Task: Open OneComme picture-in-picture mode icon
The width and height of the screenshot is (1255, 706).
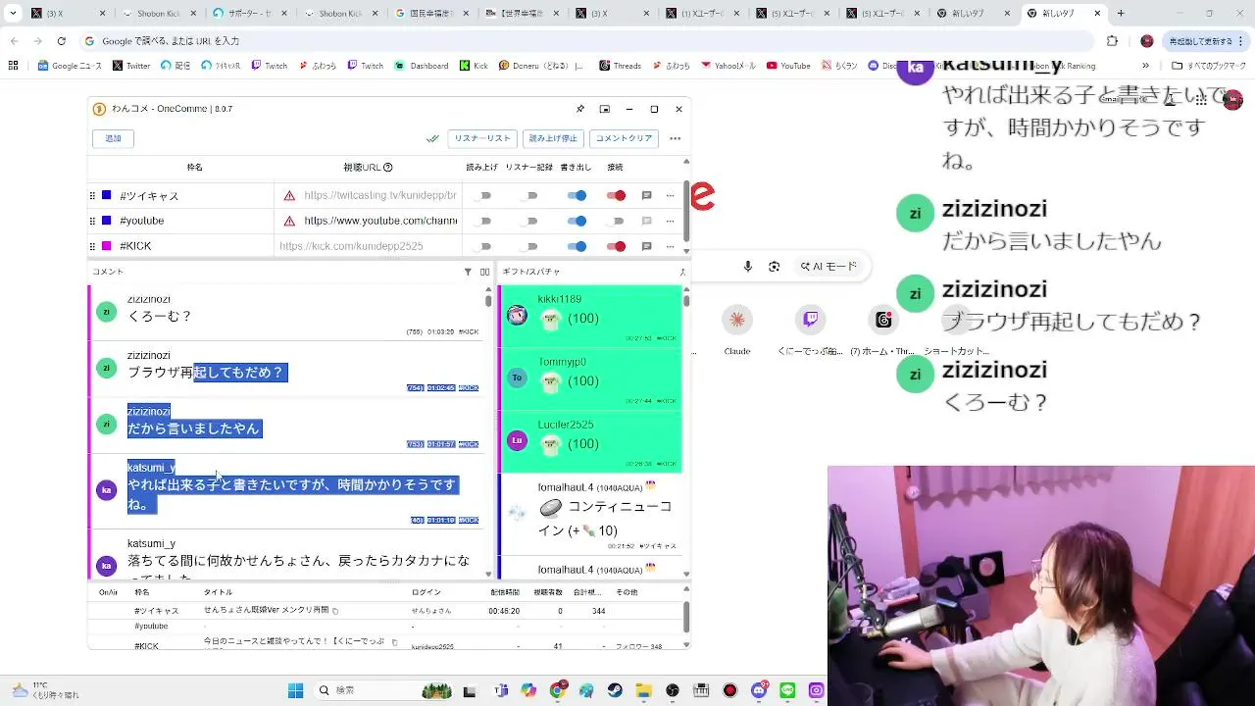Action: point(605,109)
